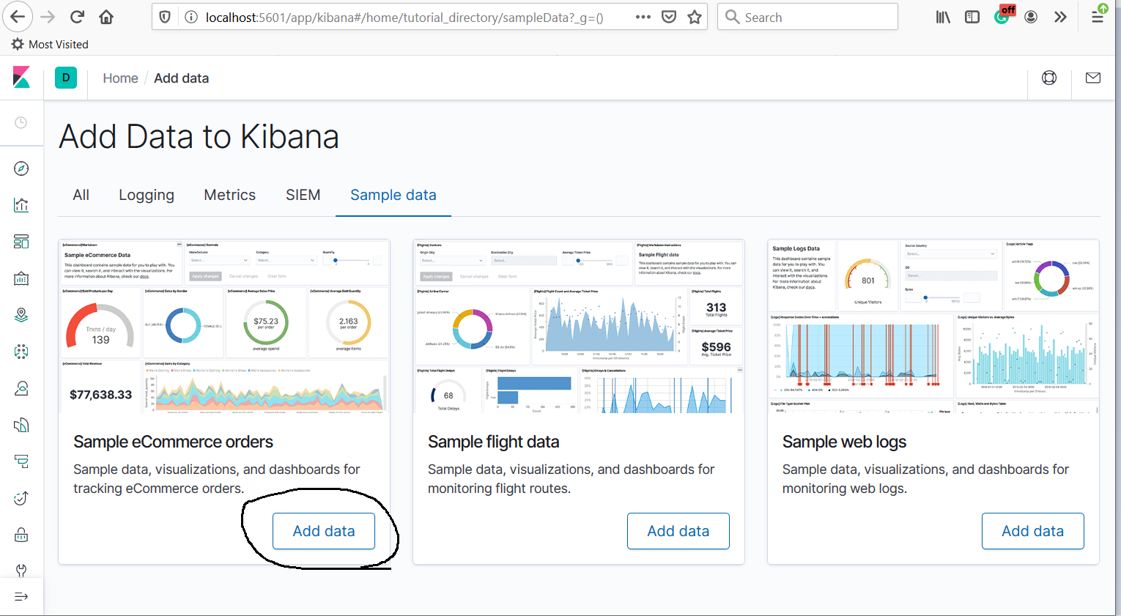Open Maps icon in sidebar
The height and width of the screenshot is (616, 1121).
pyautogui.click(x=21, y=315)
